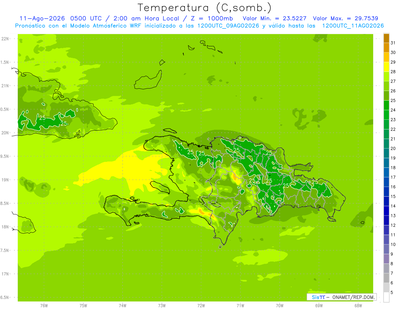Viewport: 402px width, 310px height.
Task: Click the 'SisTT – ONAMET/REP.DOM.' credit label
Action: pyautogui.click(x=341, y=297)
